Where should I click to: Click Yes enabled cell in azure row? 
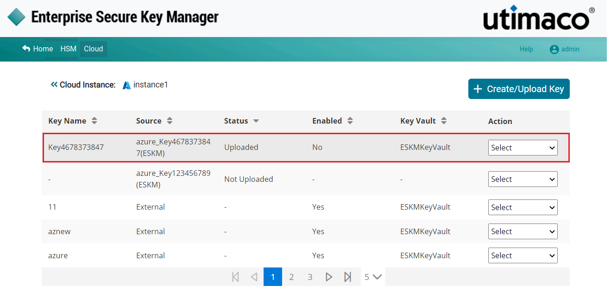click(318, 255)
